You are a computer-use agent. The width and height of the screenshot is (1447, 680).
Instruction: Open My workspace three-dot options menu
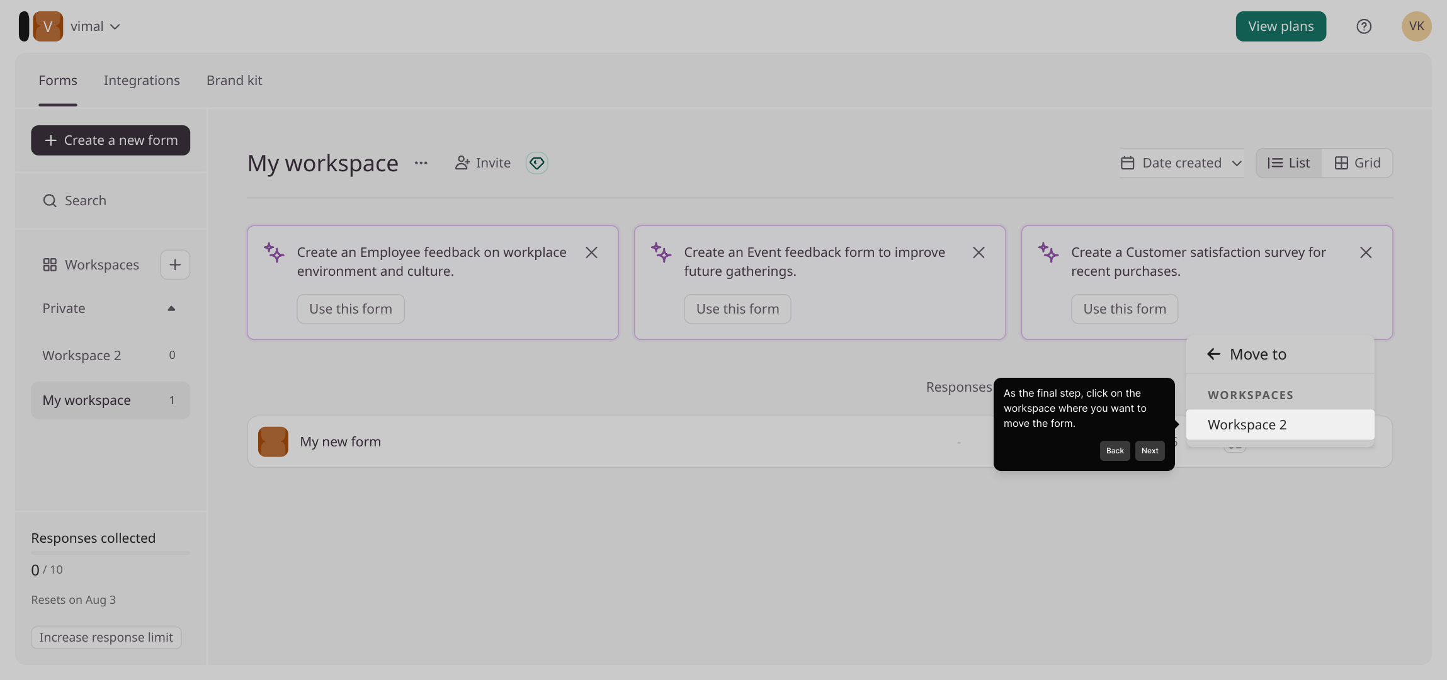[x=421, y=163]
